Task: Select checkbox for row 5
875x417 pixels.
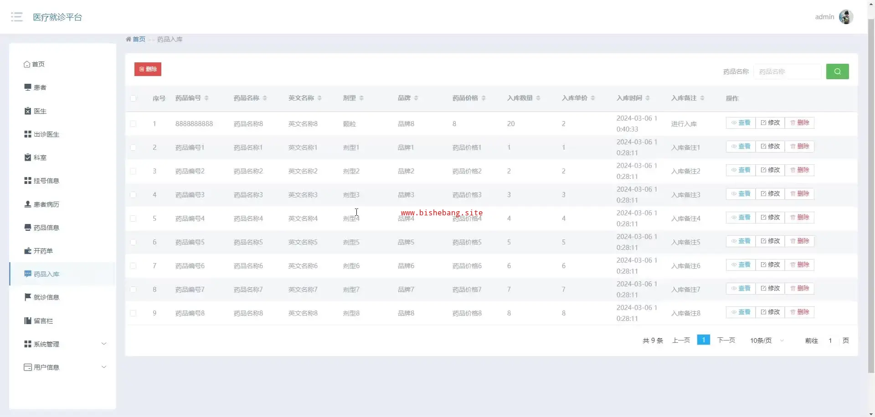Action: 133,219
